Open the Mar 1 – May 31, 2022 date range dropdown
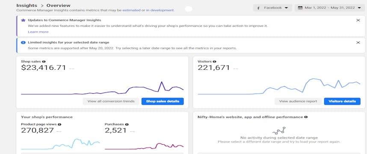The image size is (367, 154). (x=329, y=8)
